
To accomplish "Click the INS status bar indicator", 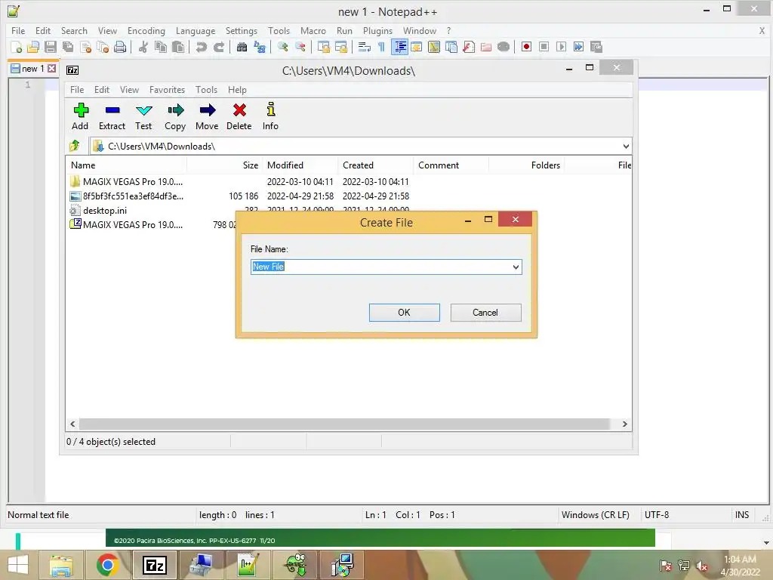I will coord(742,515).
